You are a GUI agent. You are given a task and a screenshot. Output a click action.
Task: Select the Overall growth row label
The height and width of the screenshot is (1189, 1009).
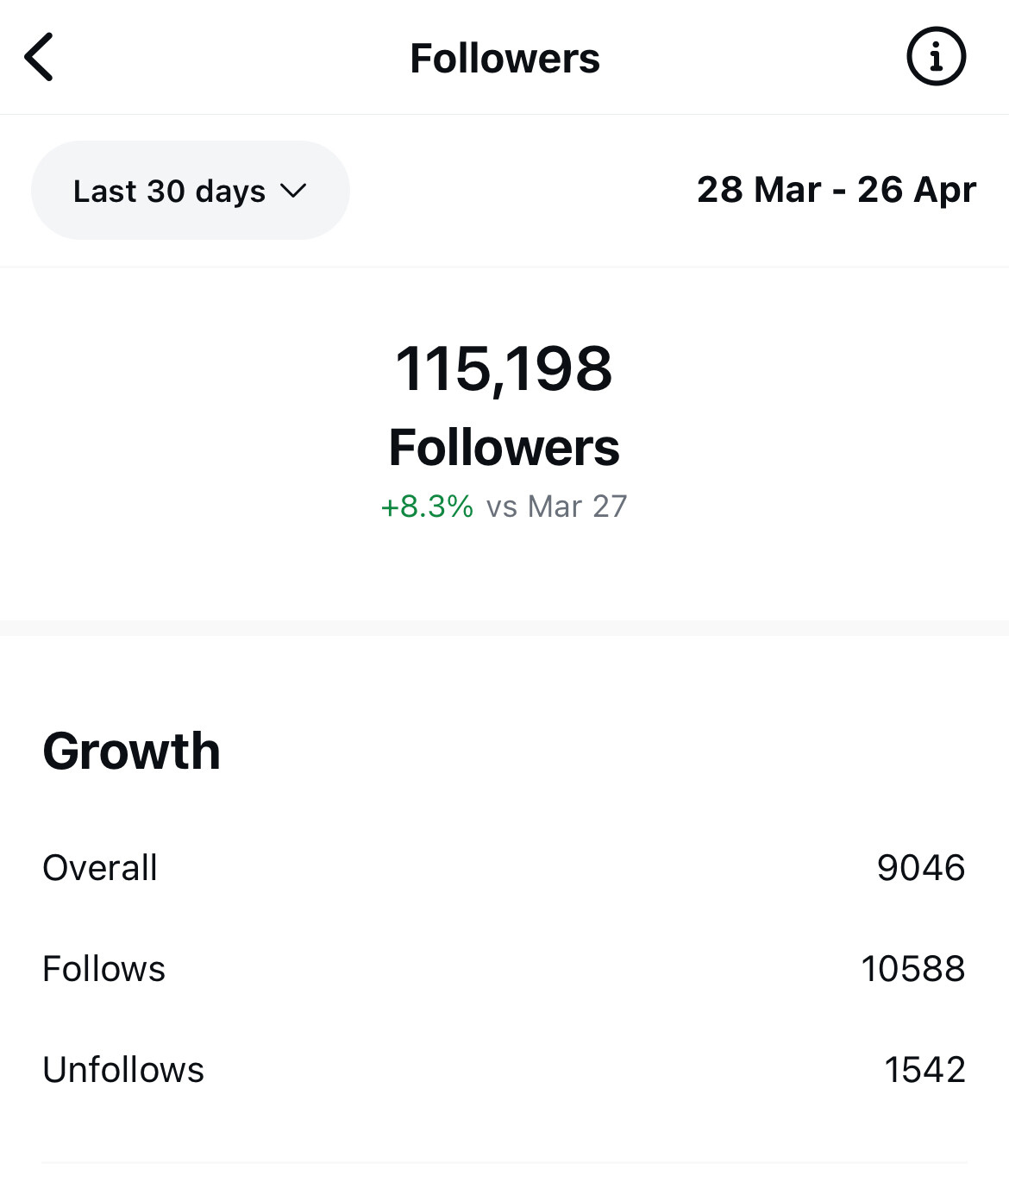click(x=100, y=867)
